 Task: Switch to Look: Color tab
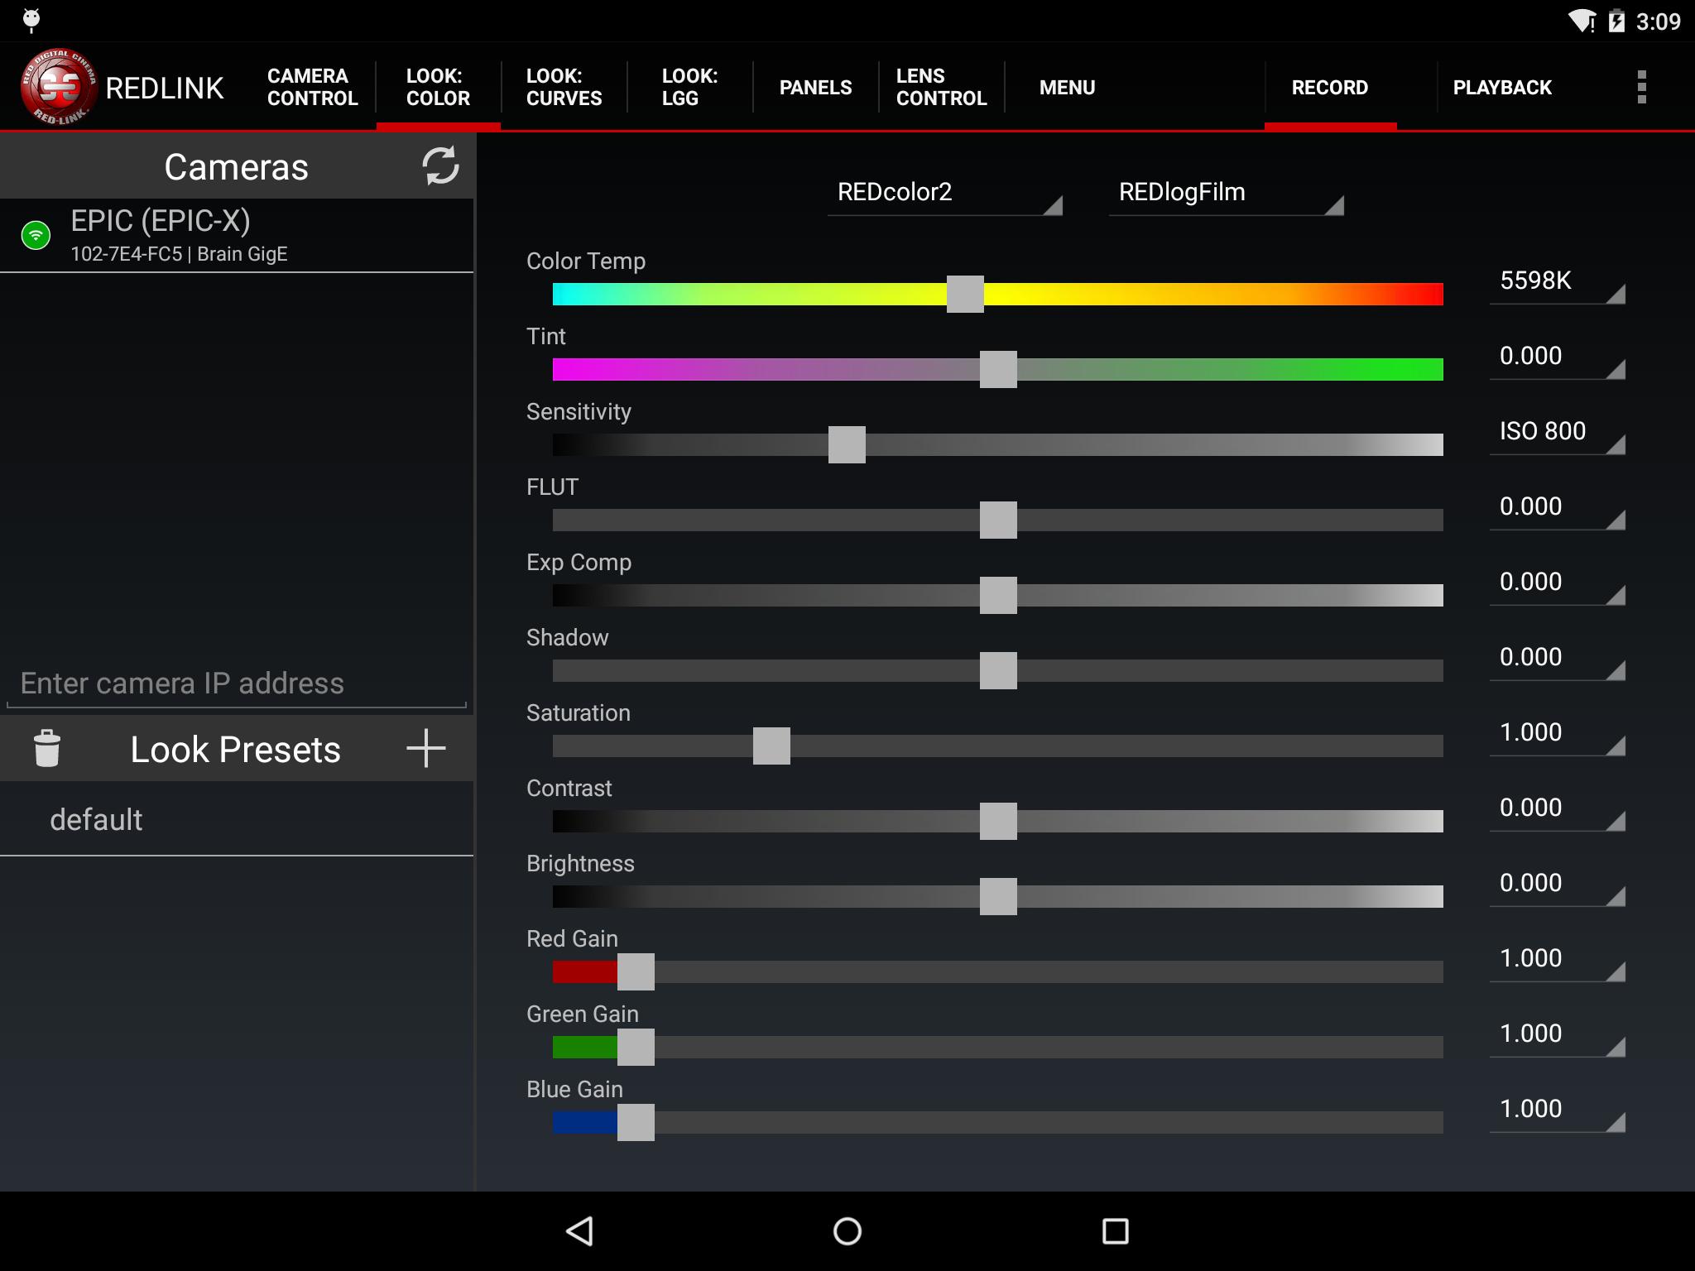click(439, 87)
